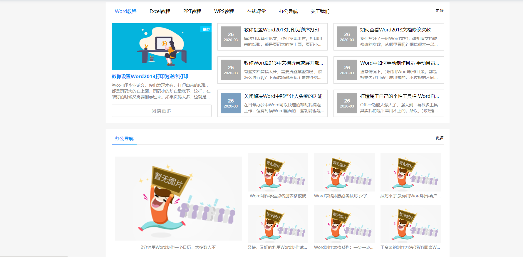Open thumbnail above Word制作表格系列：一步一步
Screen dimensions: 523x257
(344, 224)
